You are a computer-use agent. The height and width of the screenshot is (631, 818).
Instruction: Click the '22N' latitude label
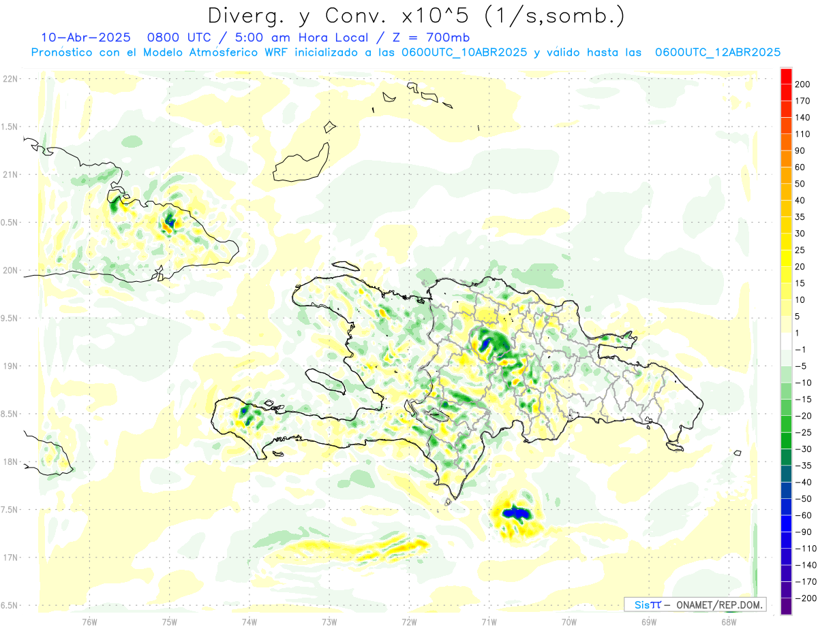pyautogui.click(x=10, y=79)
